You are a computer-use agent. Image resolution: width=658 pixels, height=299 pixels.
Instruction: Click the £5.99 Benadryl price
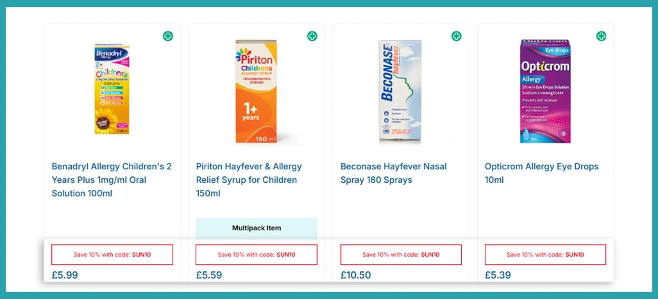(65, 275)
